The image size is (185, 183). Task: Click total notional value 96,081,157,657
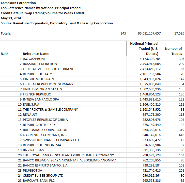tap(149, 33)
